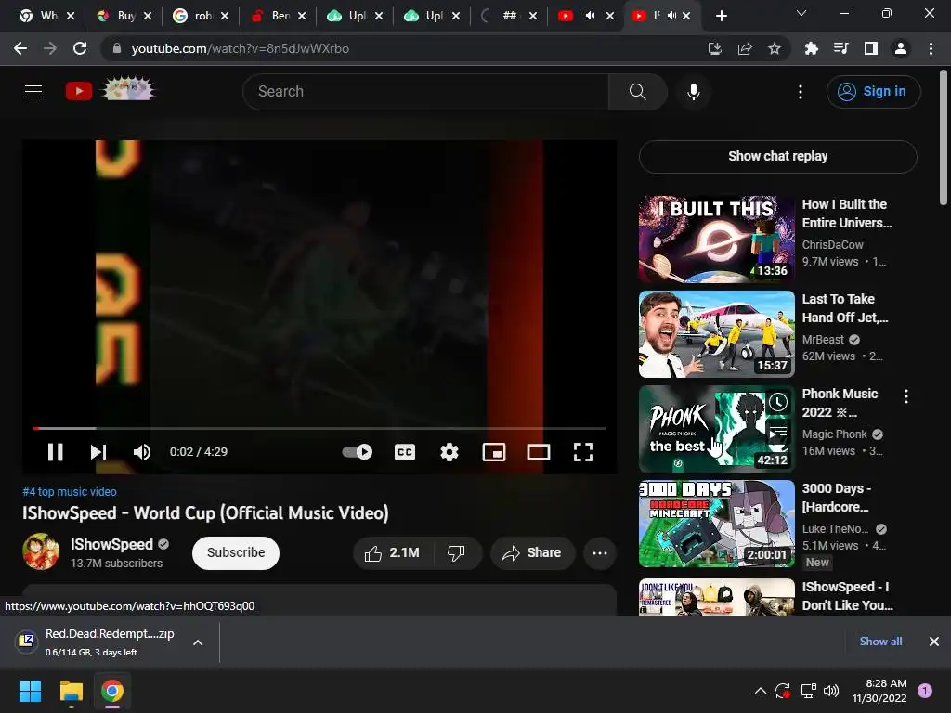Skip to the next video
This screenshot has height=713, width=951.
(98, 452)
